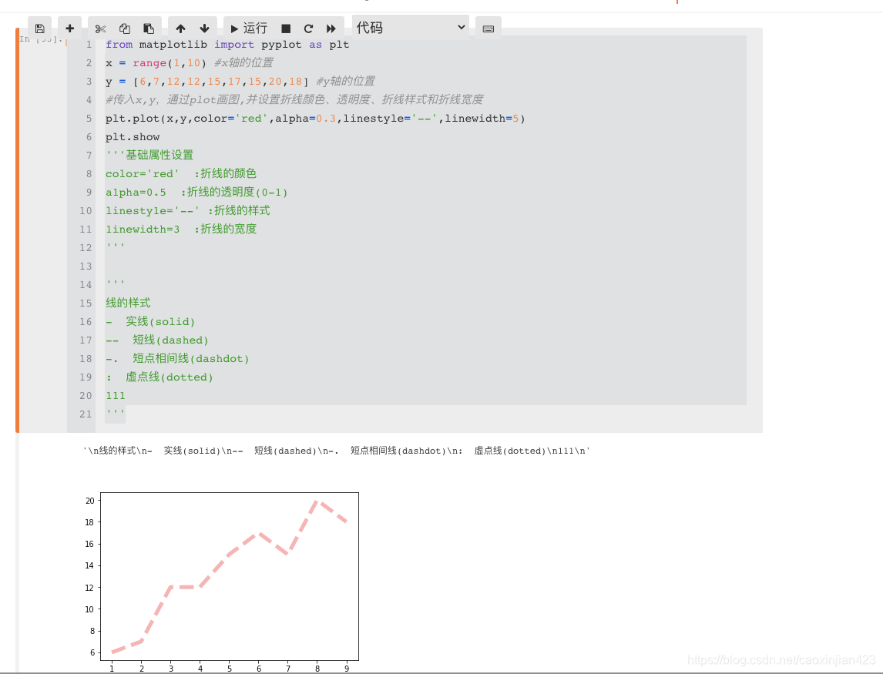Move selected cell up with arrow

(180, 29)
